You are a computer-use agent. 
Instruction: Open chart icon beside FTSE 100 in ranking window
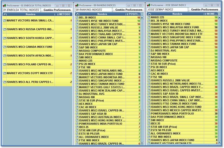click(x=77, y=67)
